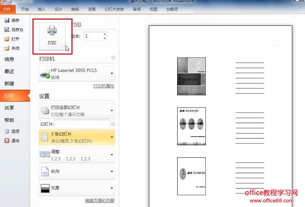
Task: Click the Exit (退出) icon
Action: point(7,140)
